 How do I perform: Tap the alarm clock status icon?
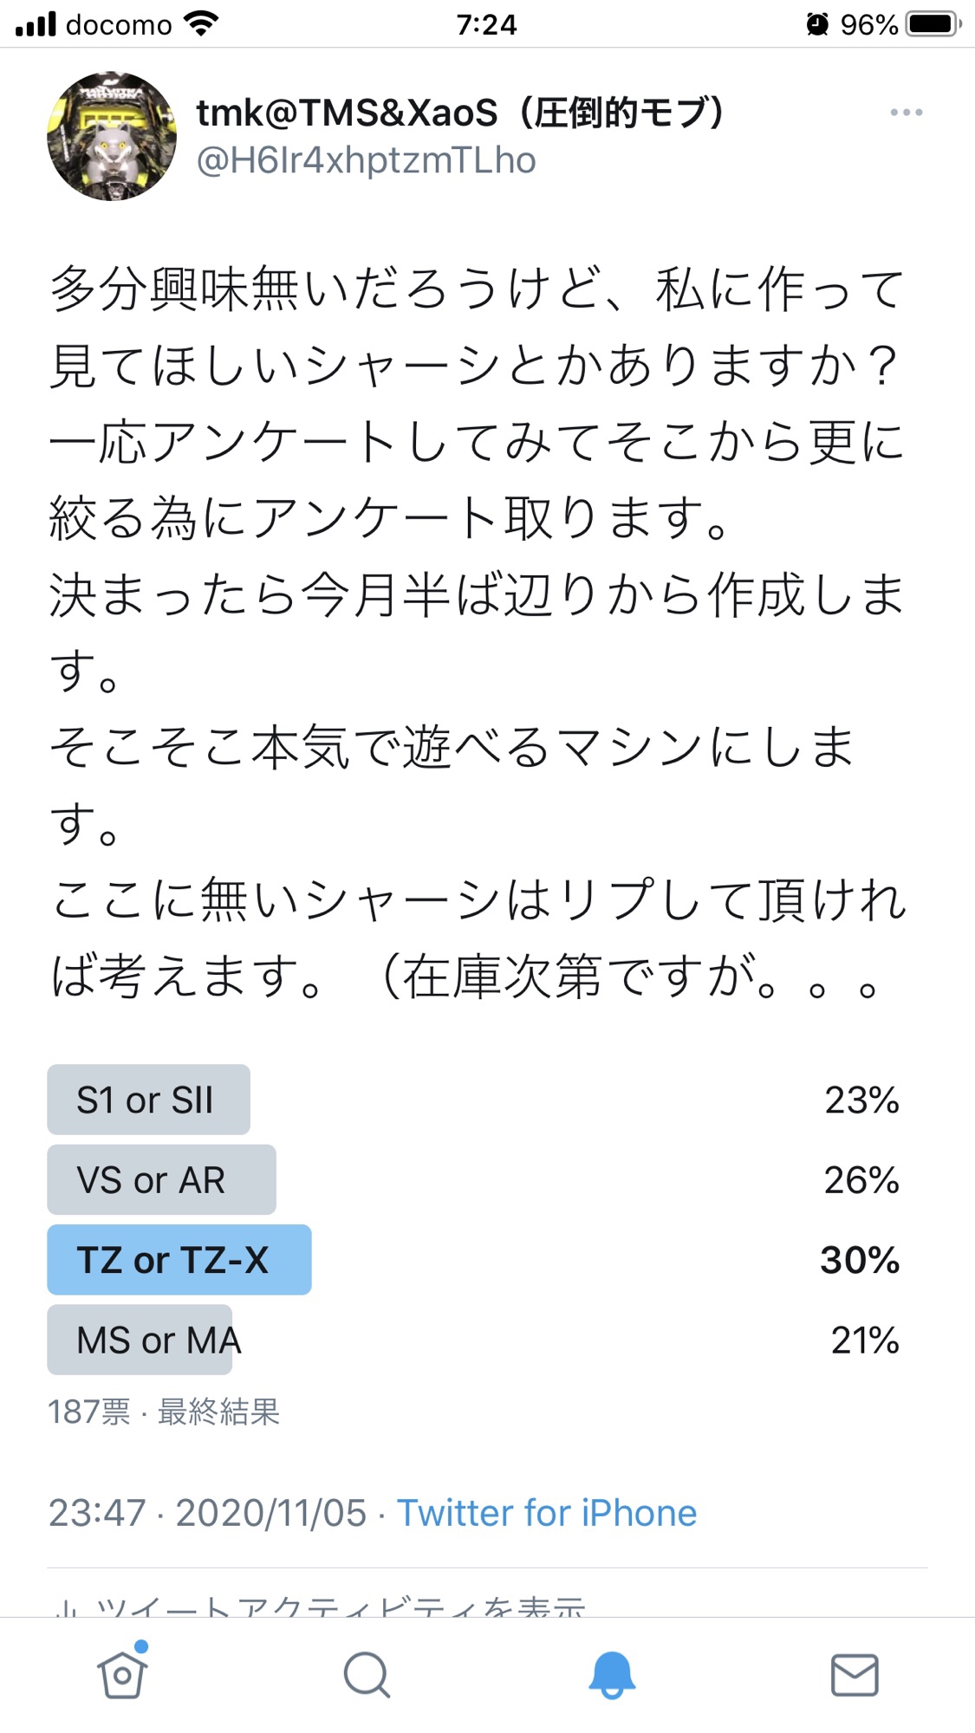[816, 24]
